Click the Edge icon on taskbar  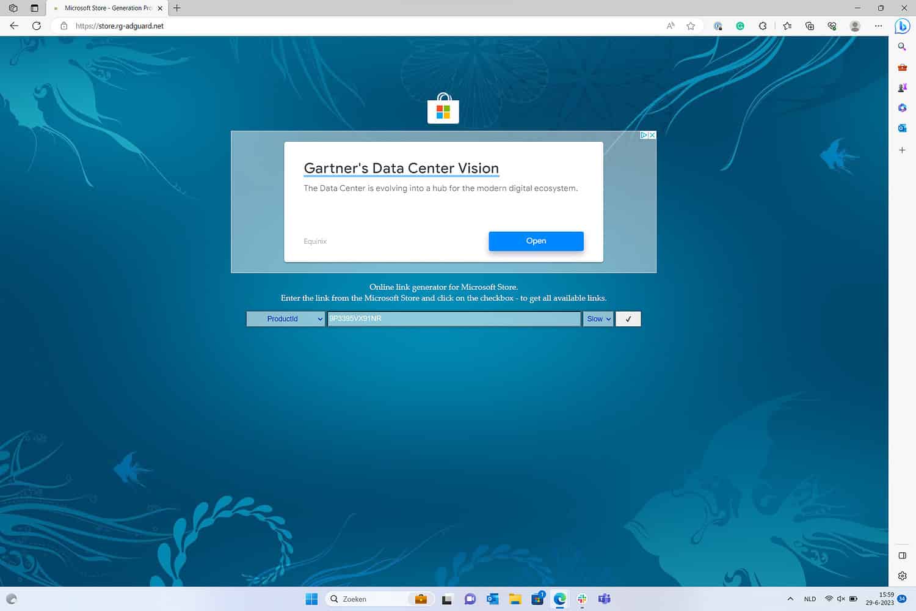560,599
